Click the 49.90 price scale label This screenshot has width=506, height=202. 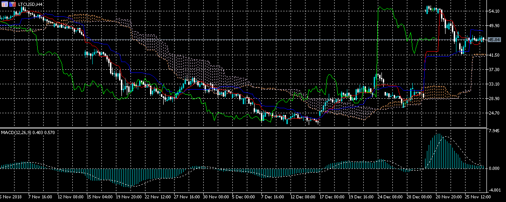click(494, 26)
